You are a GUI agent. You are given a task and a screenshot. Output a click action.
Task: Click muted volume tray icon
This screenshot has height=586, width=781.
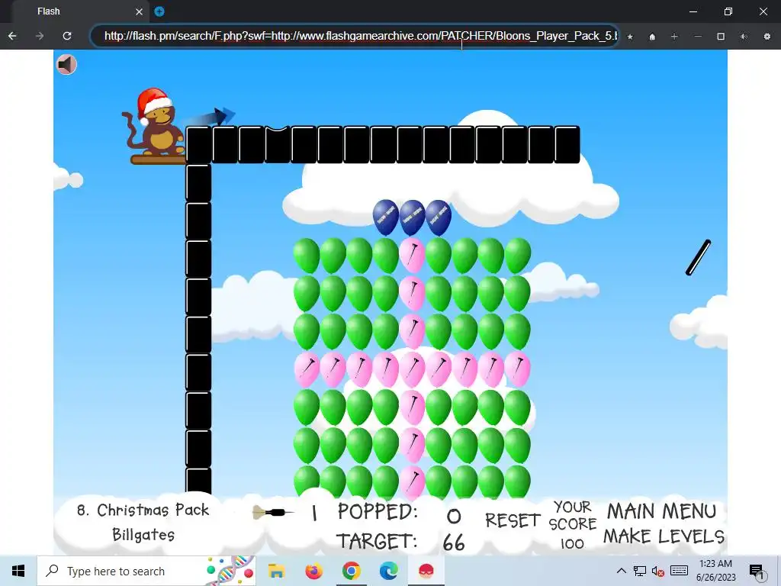click(x=658, y=571)
